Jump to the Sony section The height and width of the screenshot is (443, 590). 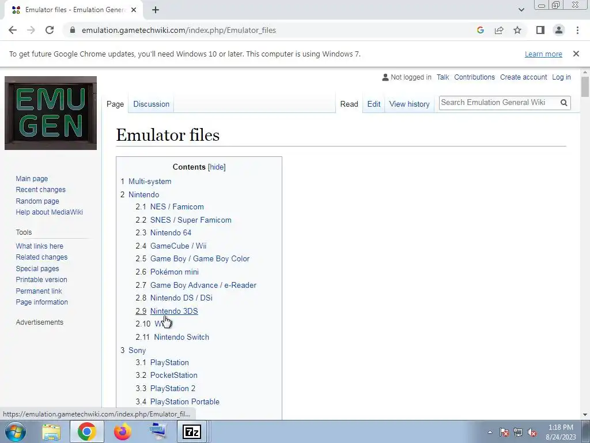coord(137,350)
